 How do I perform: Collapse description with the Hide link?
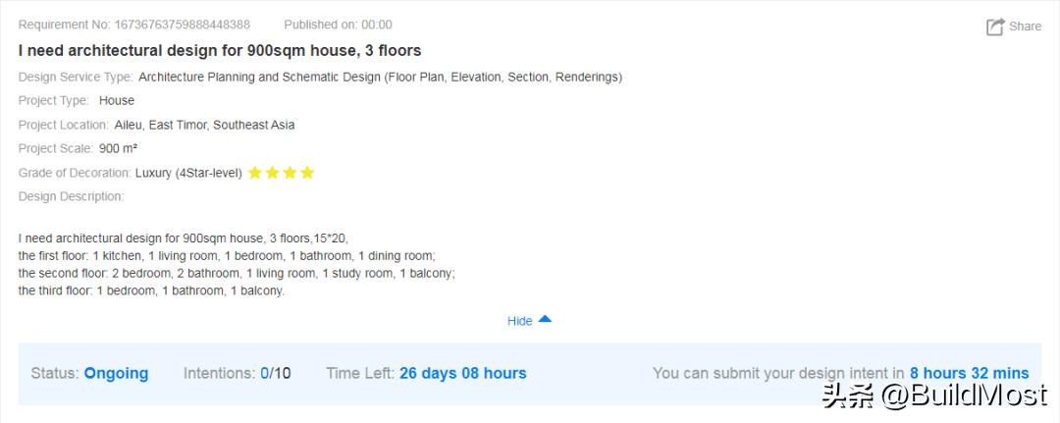click(x=519, y=321)
